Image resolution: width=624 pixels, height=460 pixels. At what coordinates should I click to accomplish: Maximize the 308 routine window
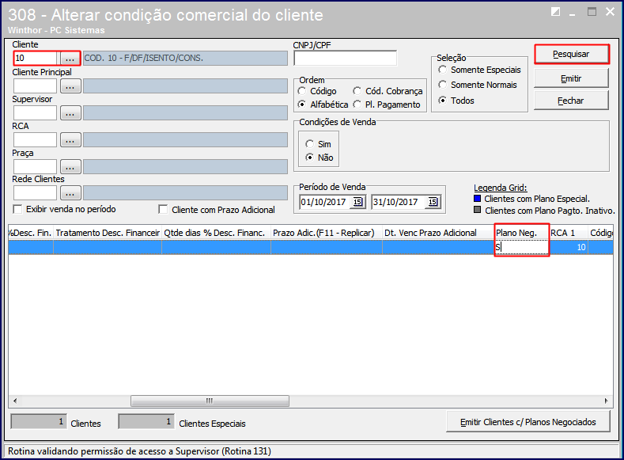[592, 12]
